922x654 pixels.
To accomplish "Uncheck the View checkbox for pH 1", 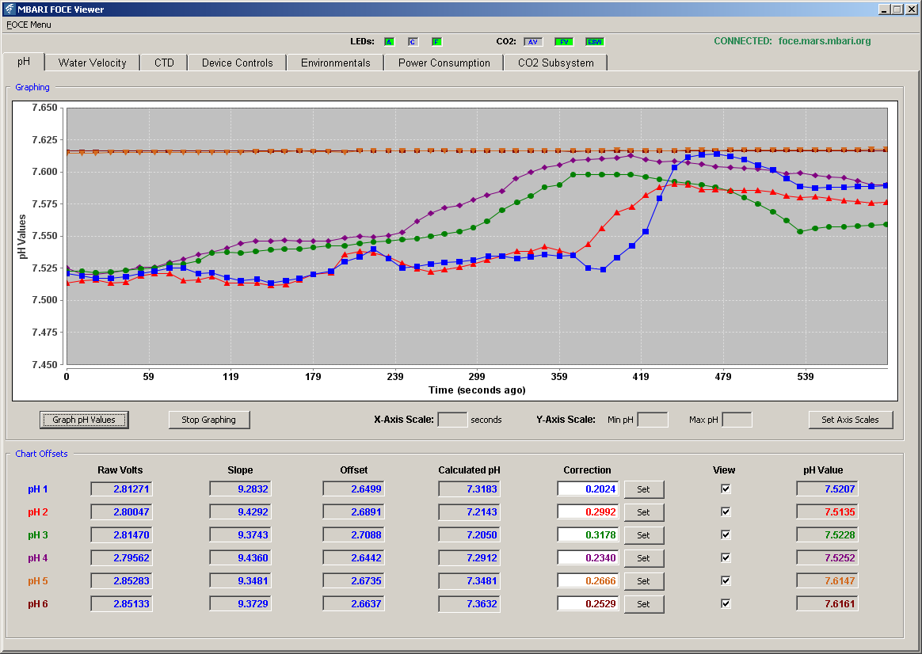I will pos(726,489).
